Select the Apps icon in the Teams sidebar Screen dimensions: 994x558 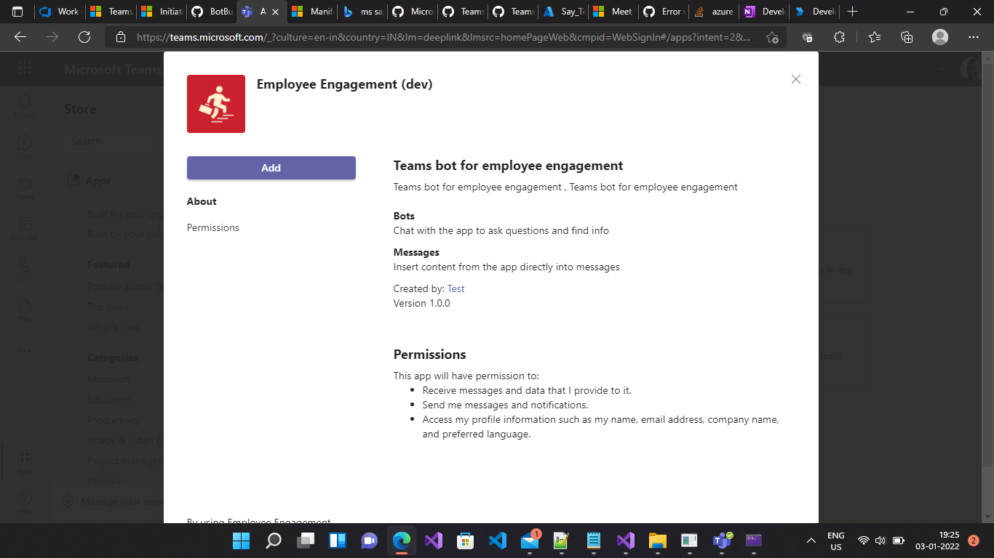tap(24, 460)
